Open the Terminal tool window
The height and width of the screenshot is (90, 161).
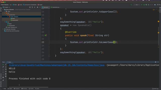[24, 89]
